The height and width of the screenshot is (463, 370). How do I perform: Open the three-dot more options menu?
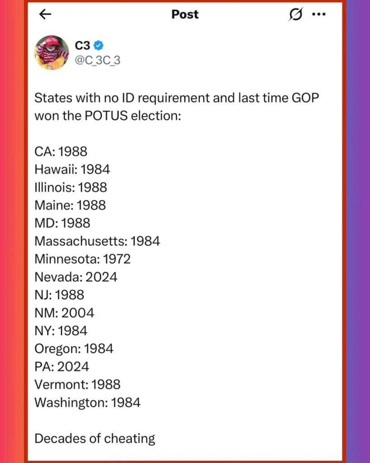[319, 14]
